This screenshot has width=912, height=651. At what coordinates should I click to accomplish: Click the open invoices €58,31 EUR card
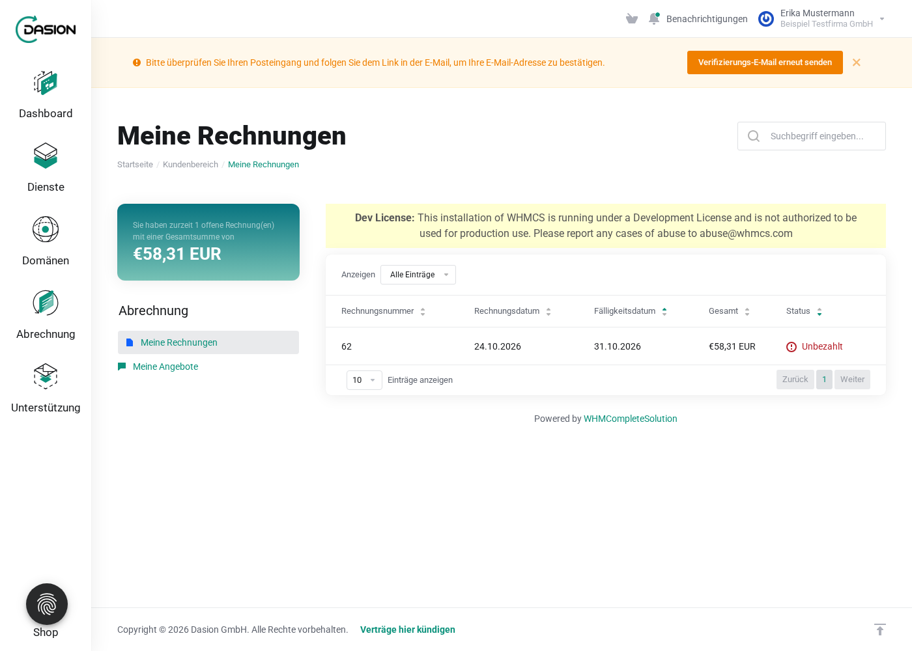(208, 242)
